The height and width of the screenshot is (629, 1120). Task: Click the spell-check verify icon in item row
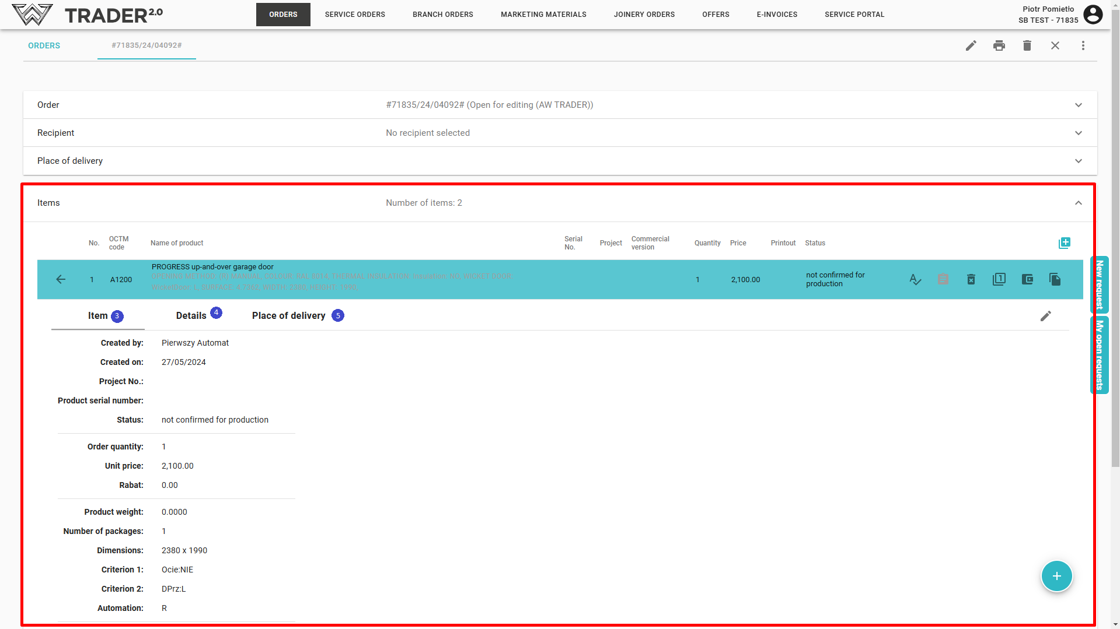[x=915, y=280]
